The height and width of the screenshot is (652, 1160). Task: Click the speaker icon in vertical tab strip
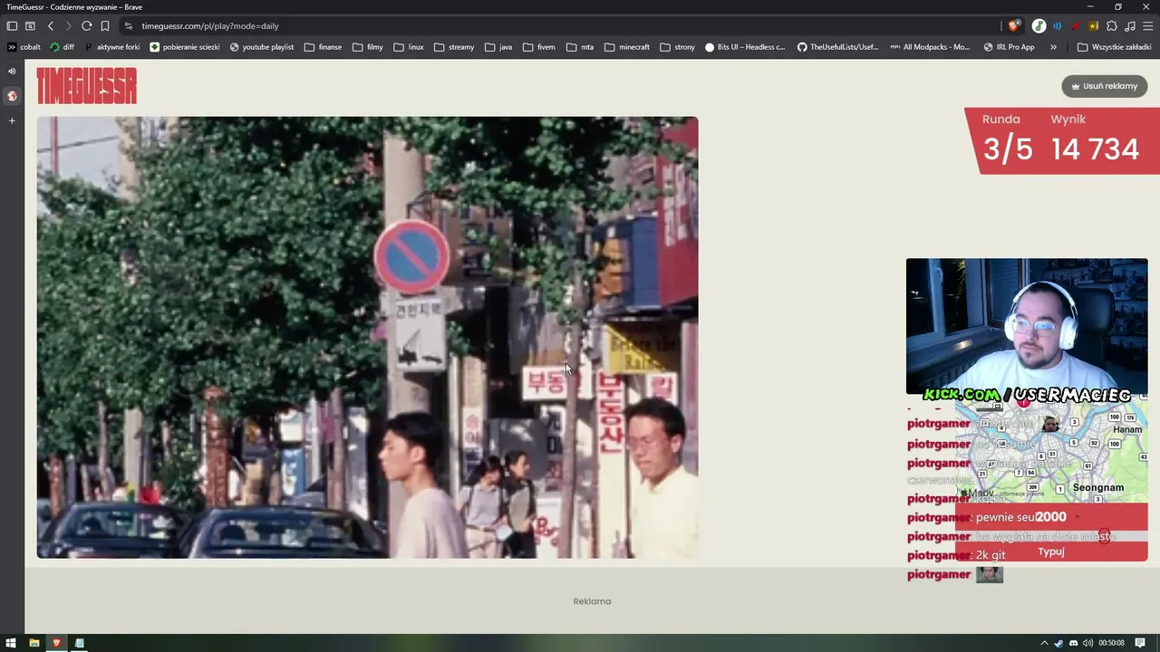pos(12,72)
